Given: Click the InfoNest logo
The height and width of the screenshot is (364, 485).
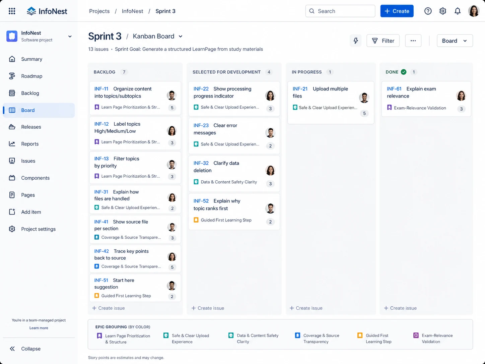Looking at the screenshot, I should click(47, 11).
